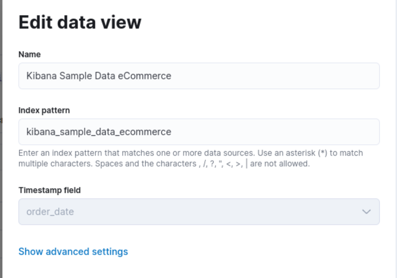
Task: Place cursor at end of Index pattern field
Action: click(267, 132)
